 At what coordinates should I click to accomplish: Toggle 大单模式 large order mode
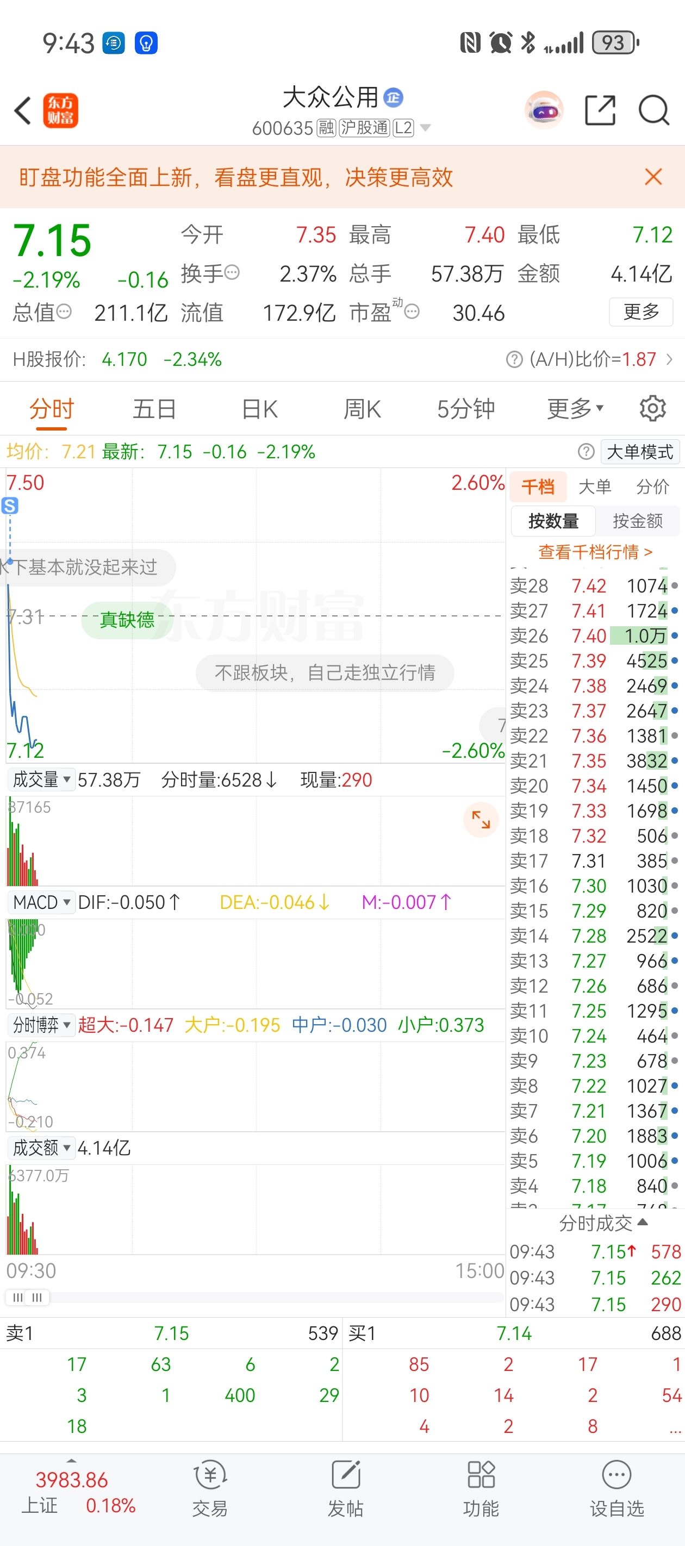(x=639, y=452)
